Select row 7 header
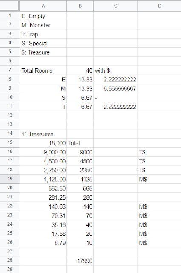The height and width of the screenshot is (273, 181). tap(10, 70)
